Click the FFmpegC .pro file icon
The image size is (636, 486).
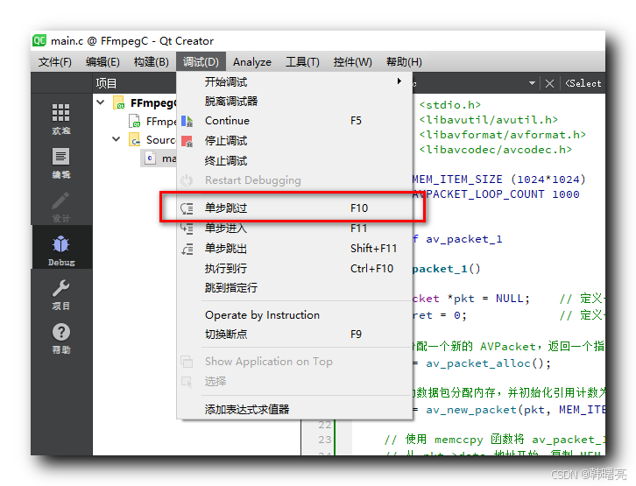tap(135, 121)
